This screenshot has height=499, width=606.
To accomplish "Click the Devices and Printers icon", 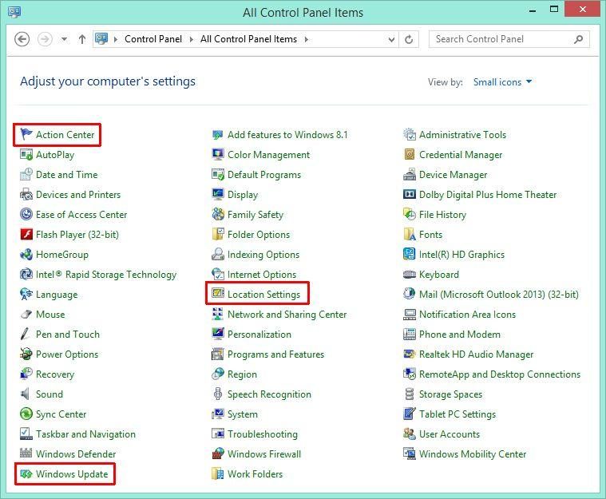I will click(x=26, y=195).
